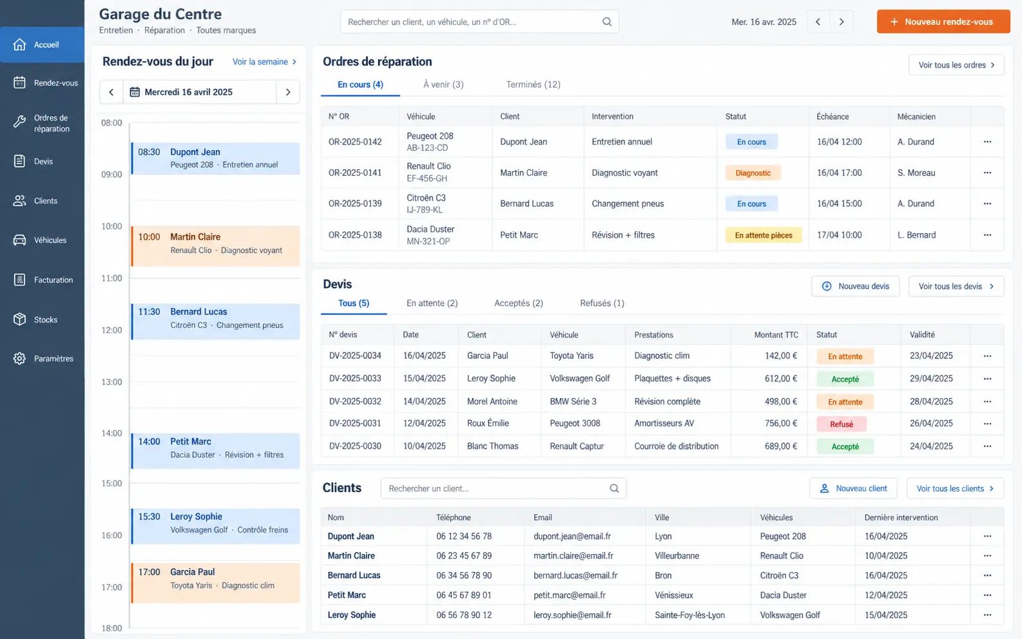Open Rendez-vous calendar icon in sidebar
The image size is (1022, 639).
pyautogui.click(x=20, y=82)
